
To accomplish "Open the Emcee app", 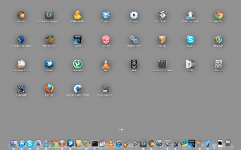I will (134, 15).
